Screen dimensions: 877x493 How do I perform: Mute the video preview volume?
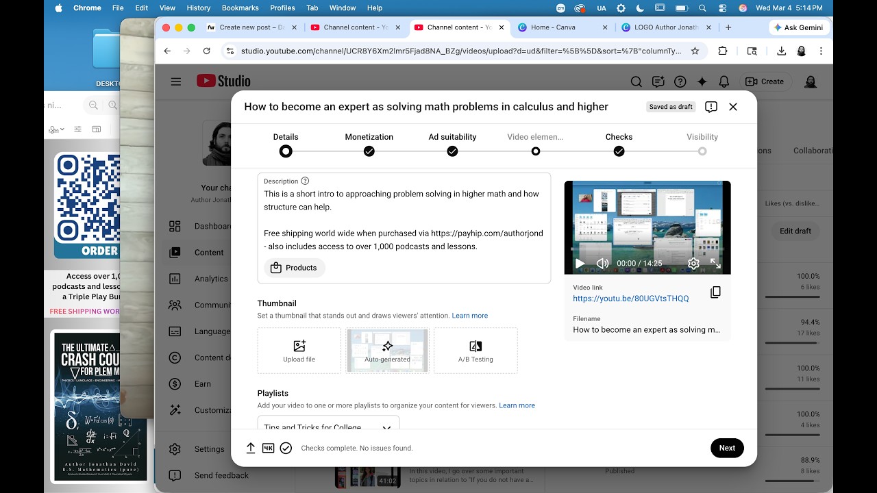pos(602,264)
